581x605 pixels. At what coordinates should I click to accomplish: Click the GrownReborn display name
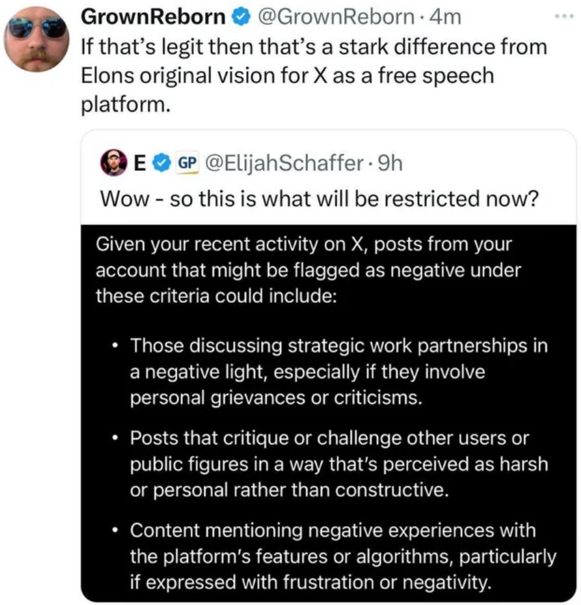point(153,18)
